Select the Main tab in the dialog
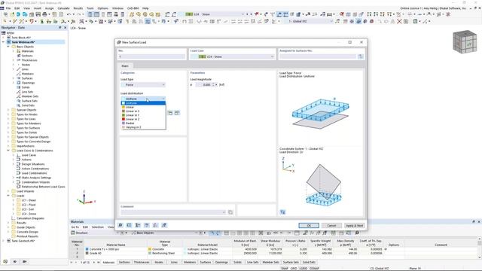The image size is (482, 271). point(125,65)
